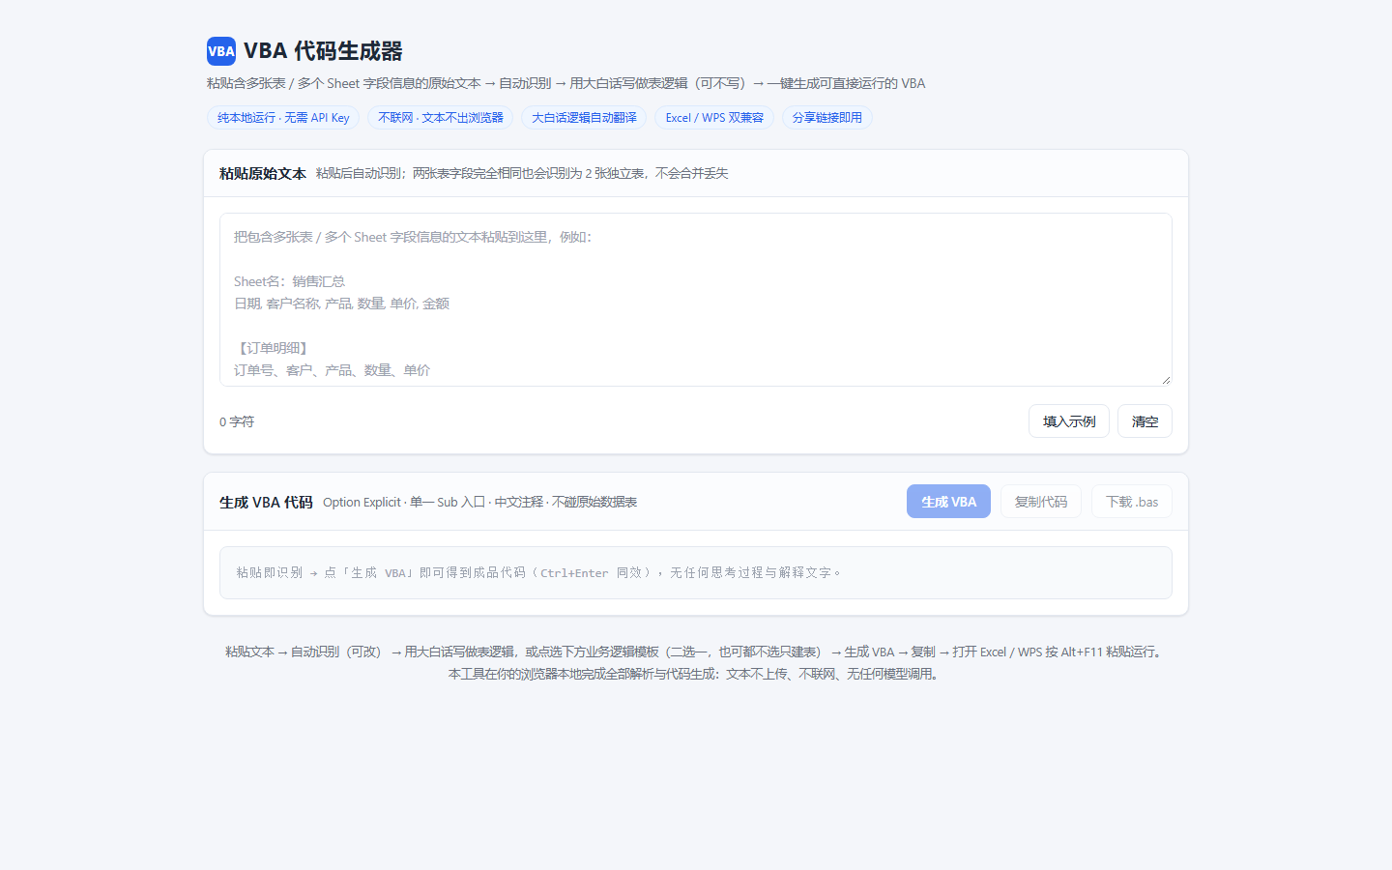Click the 生成 VBA 代码 section heading
1392x870 pixels.
tap(266, 503)
